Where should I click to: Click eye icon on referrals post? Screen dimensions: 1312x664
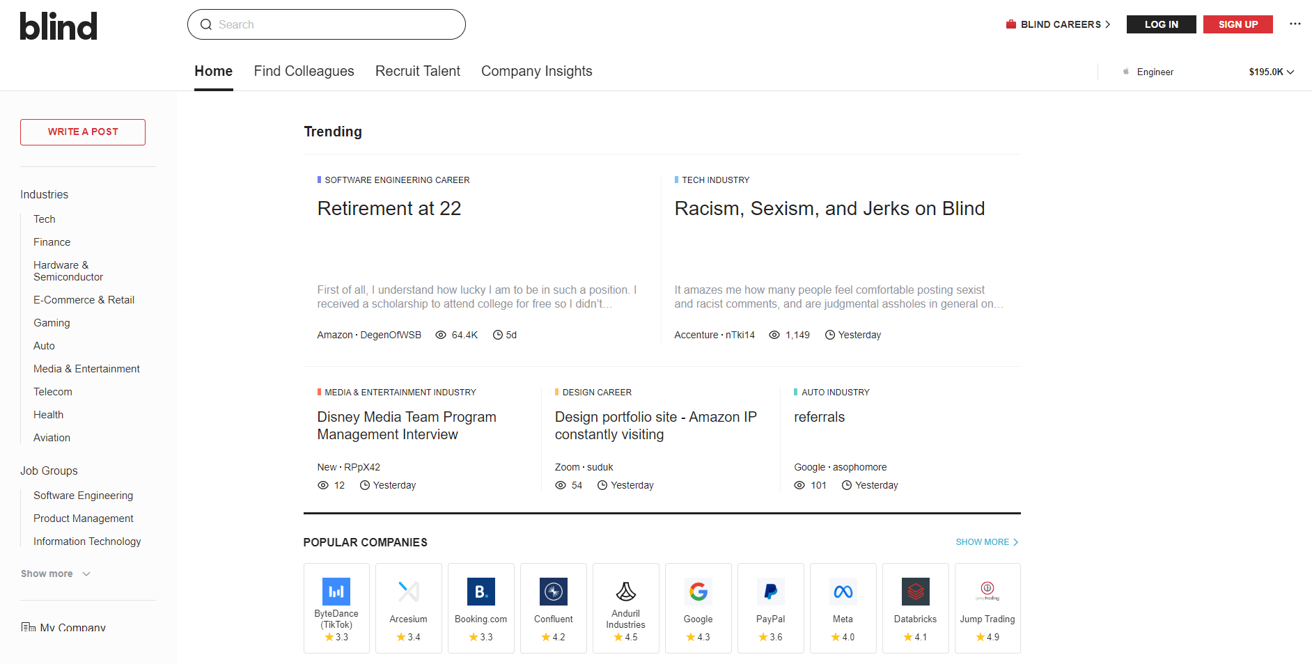799,485
